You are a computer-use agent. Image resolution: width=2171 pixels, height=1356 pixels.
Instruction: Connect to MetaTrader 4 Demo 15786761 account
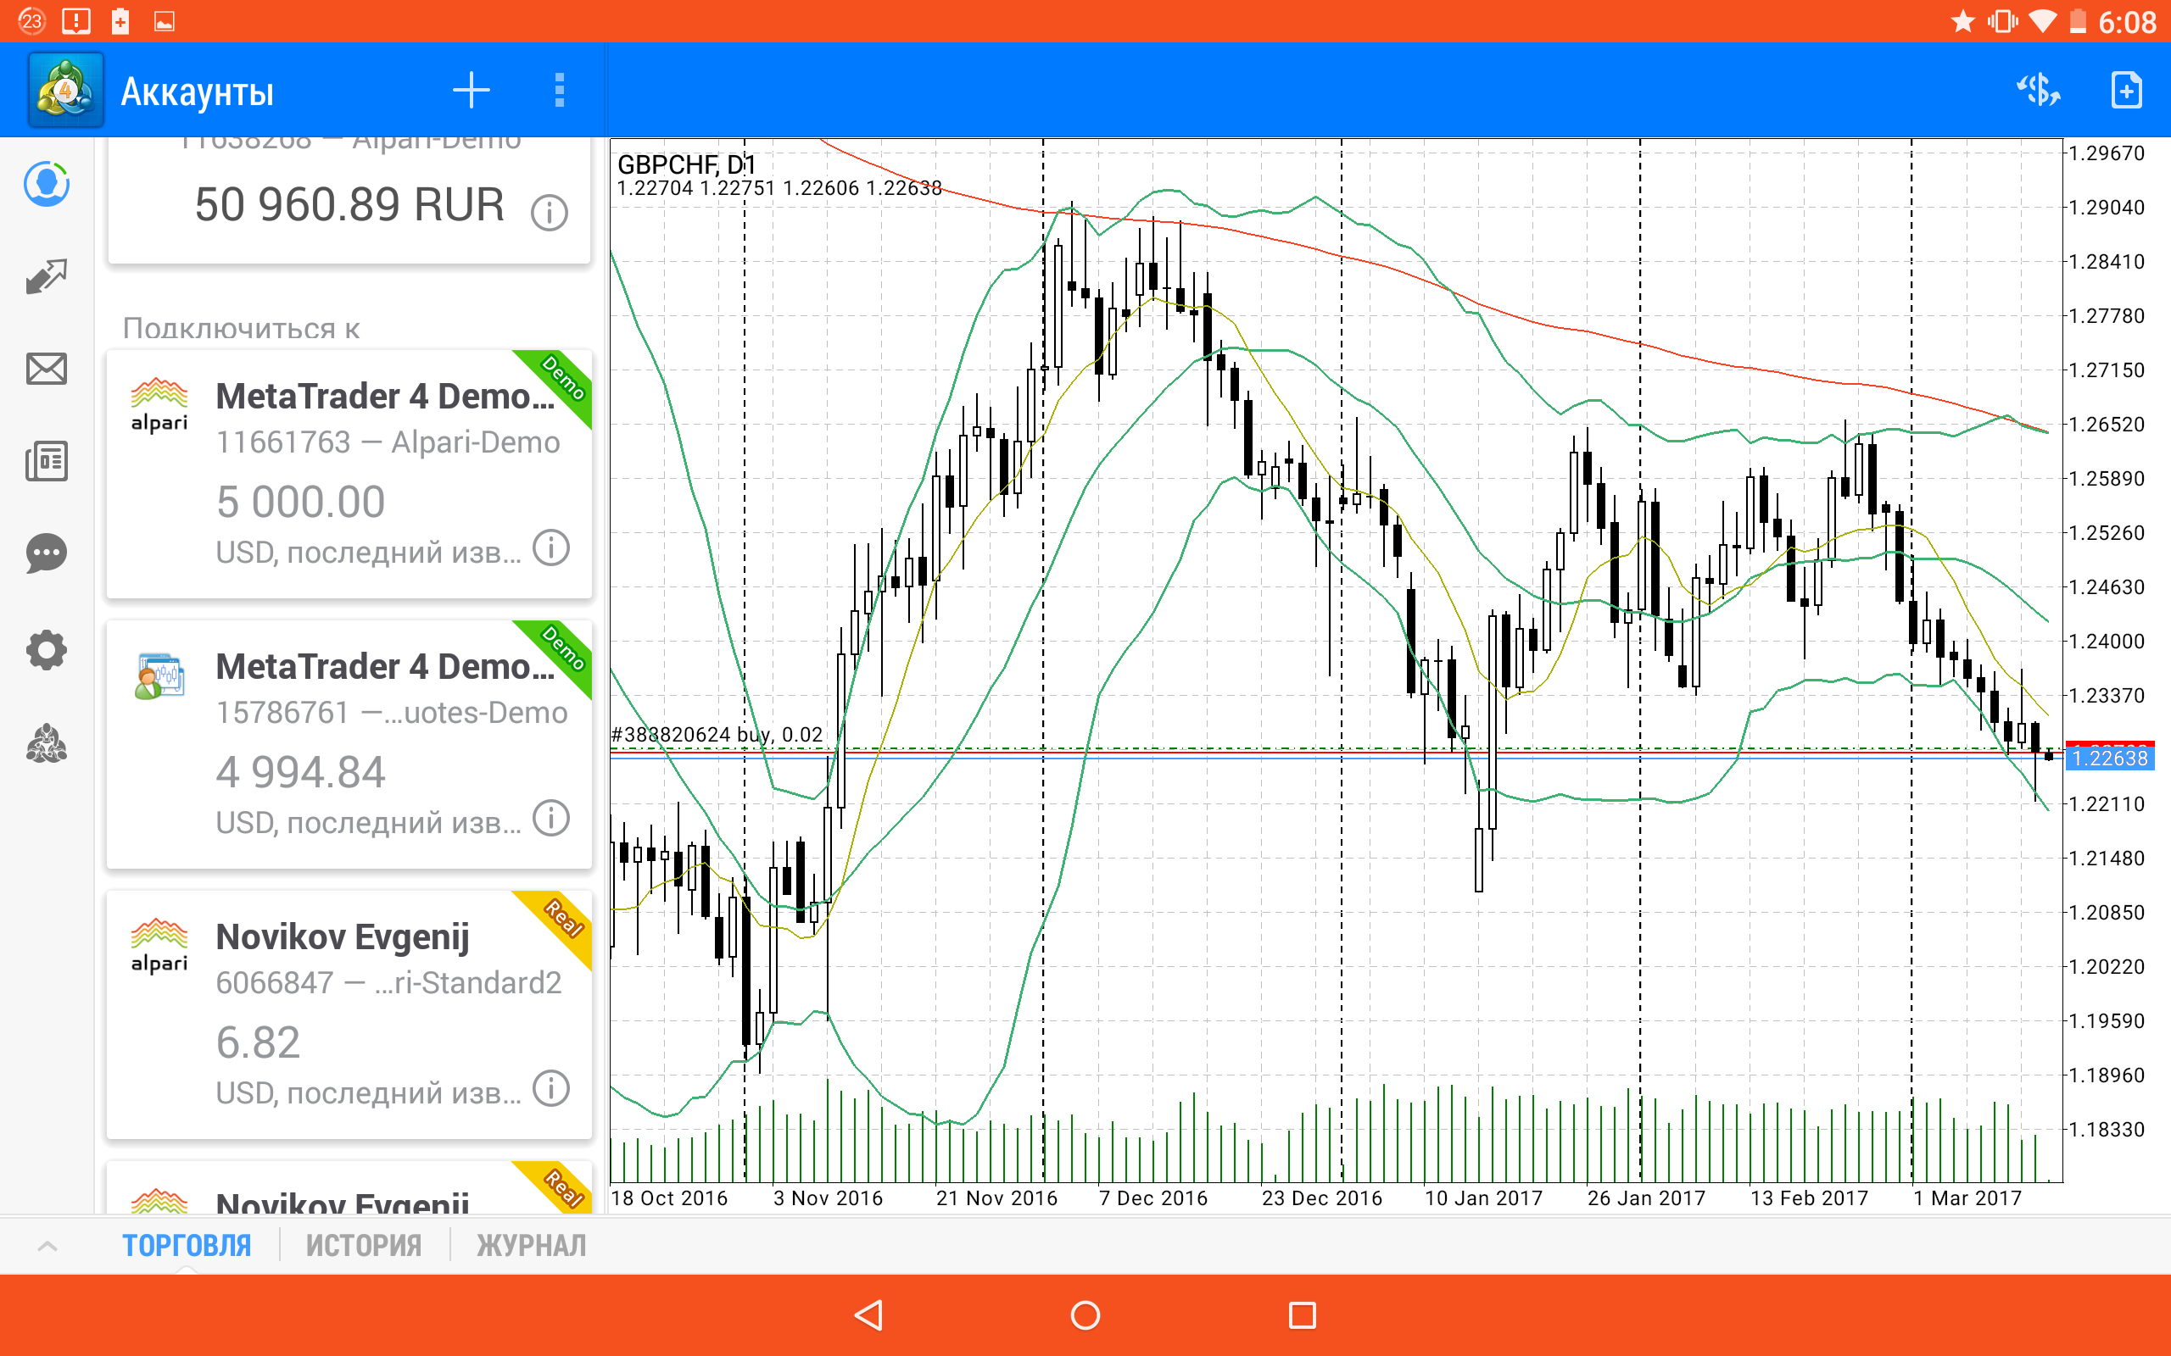[x=349, y=744]
